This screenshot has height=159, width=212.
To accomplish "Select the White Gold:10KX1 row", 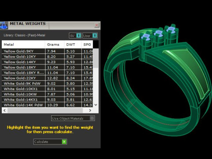I will point(47,89).
